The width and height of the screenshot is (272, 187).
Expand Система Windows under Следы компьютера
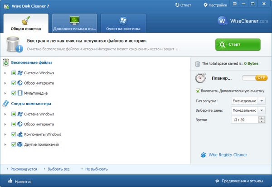[5, 114]
